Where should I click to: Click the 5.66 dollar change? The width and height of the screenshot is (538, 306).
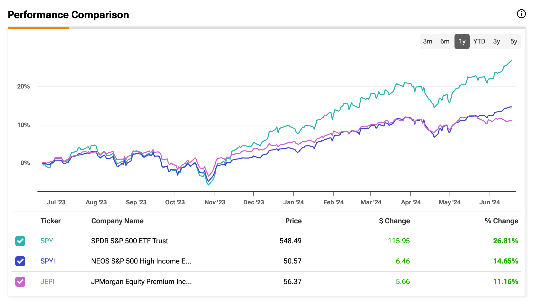coord(403,282)
